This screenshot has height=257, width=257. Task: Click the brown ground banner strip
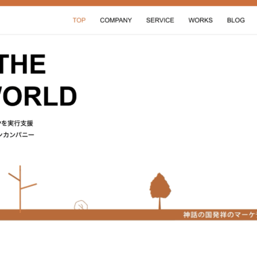128,214
